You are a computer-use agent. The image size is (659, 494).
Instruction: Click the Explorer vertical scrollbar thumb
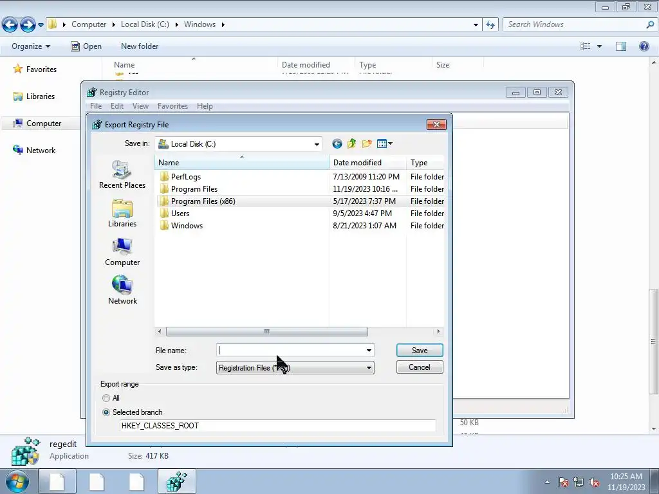click(653, 341)
